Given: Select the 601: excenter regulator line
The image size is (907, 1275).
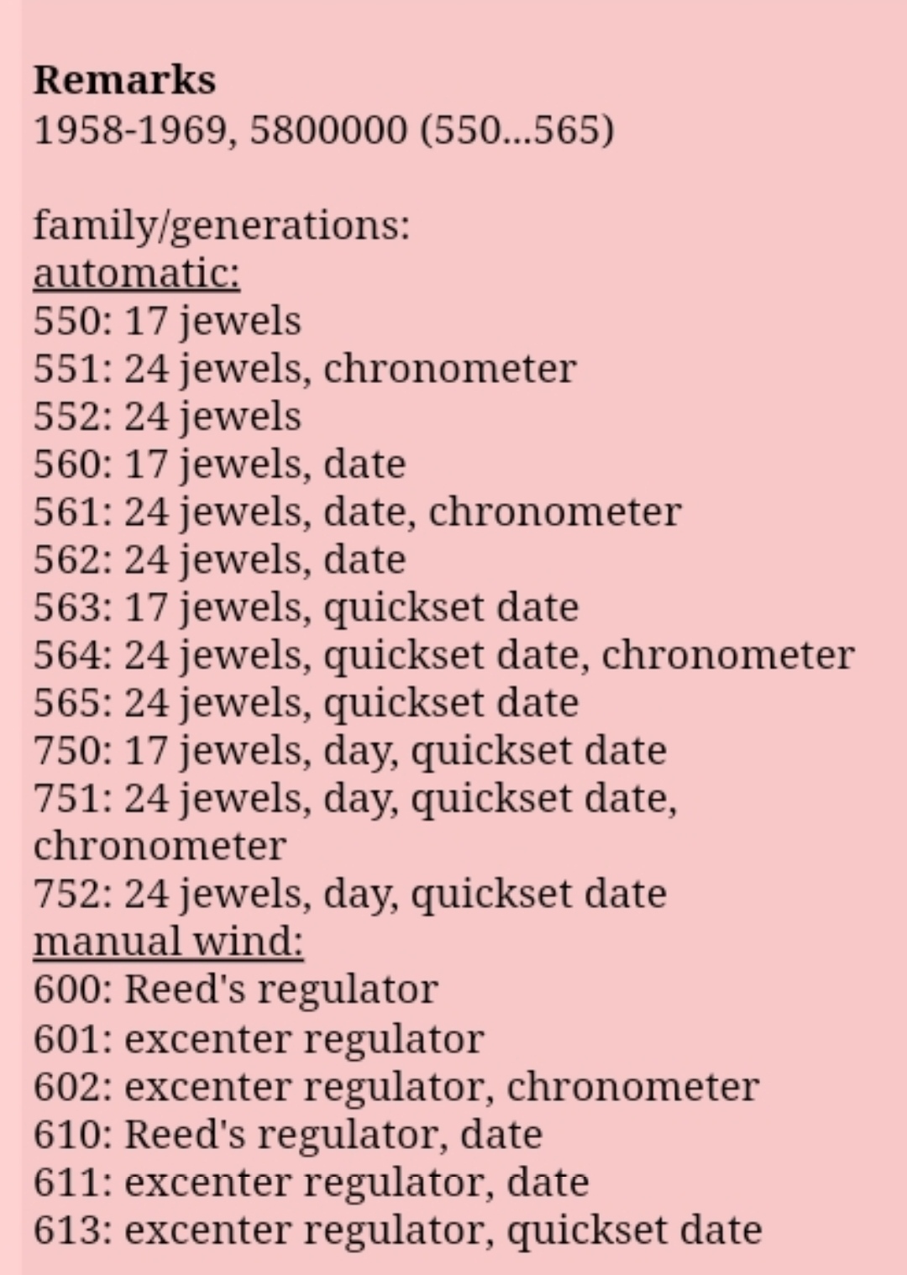Looking at the screenshot, I should click(259, 1039).
